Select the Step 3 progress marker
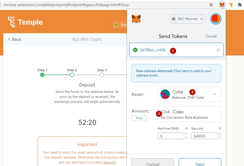Screen dimensions: 244x166 [102, 75]
